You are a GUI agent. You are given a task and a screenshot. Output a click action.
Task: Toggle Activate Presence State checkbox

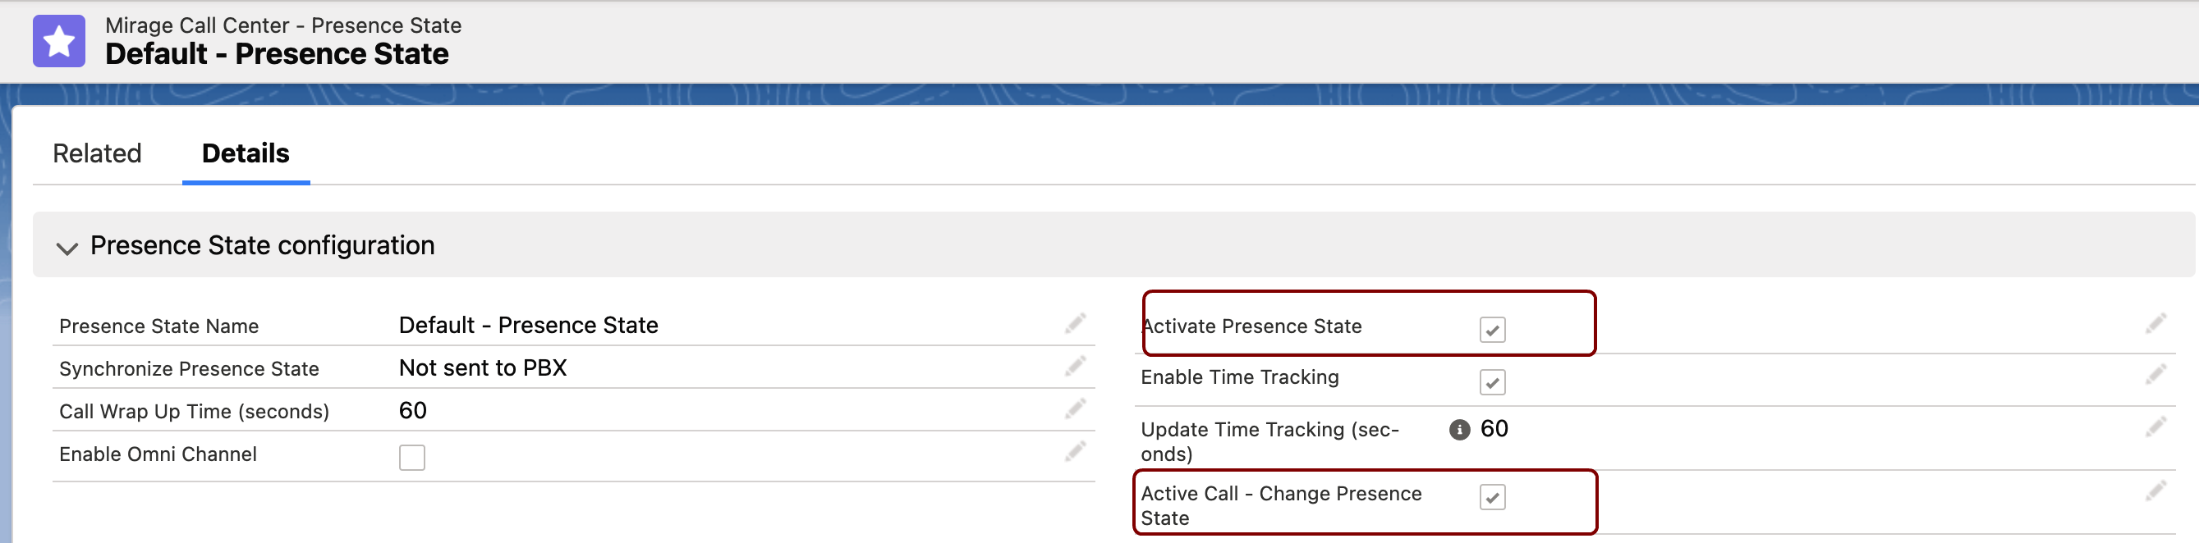(x=1492, y=330)
